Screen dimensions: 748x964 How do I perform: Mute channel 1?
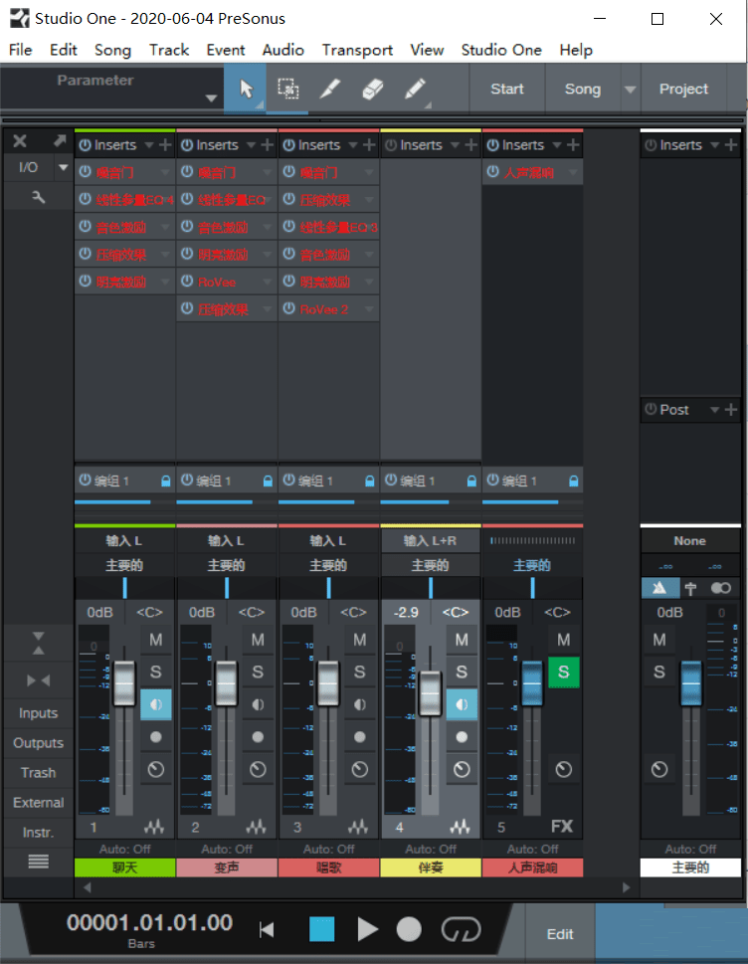155,640
